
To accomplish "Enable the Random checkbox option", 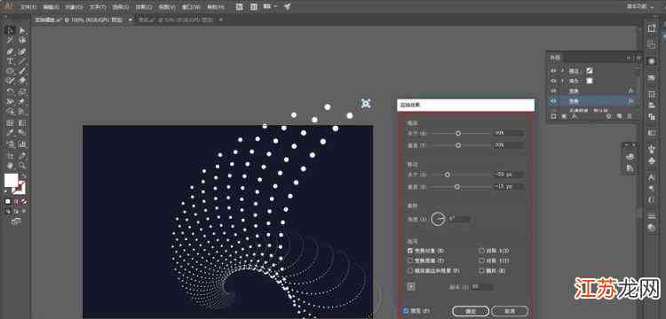I will (x=481, y=270).
